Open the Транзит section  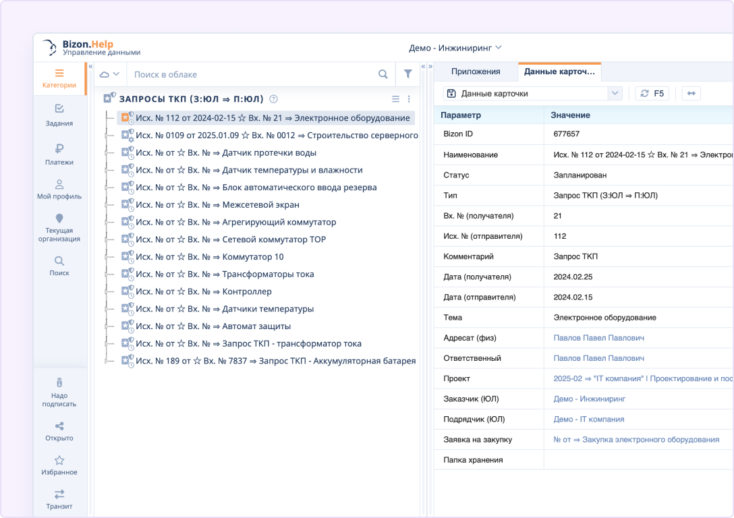pos(59,499)
